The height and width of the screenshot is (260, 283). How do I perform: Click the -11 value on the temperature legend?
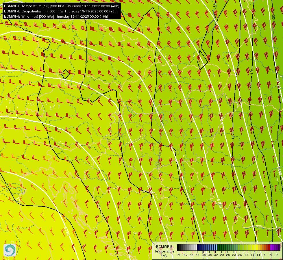pyautogui.click(x=258, y=255)
